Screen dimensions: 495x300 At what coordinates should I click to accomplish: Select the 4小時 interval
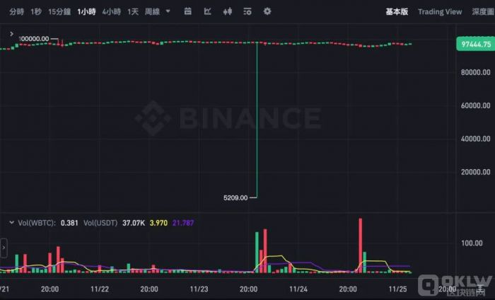[111, 11]
